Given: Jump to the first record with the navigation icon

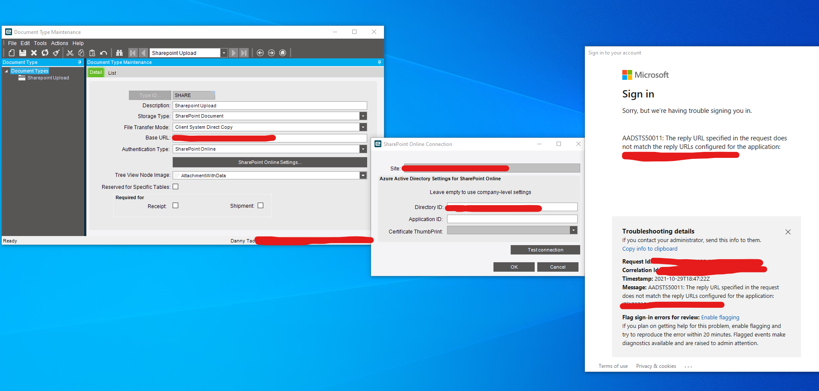Looking at the screenshot, I should (133, 53).
